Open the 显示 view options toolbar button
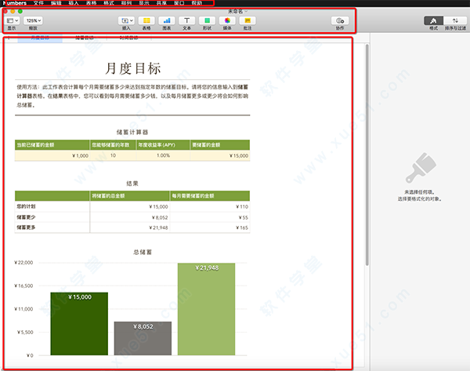 pyautogui.click(x=13, y=20)
